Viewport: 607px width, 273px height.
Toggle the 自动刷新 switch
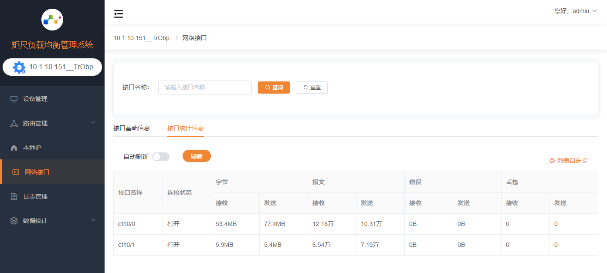(x=160, y=157)
